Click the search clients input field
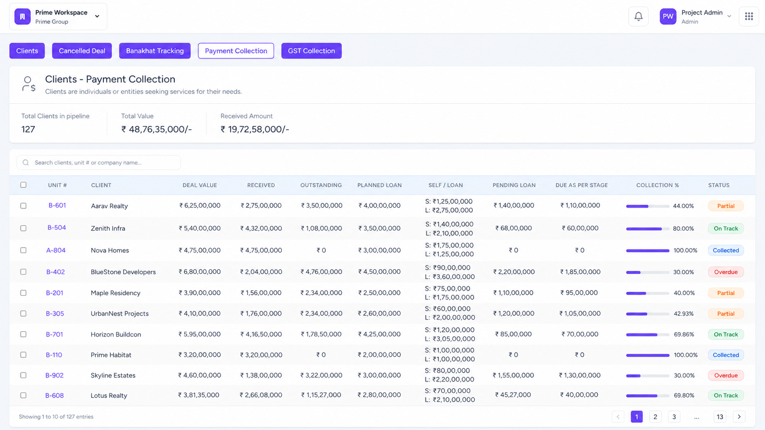The height and width of the screenshot is (430, 765). click(99, 163)
